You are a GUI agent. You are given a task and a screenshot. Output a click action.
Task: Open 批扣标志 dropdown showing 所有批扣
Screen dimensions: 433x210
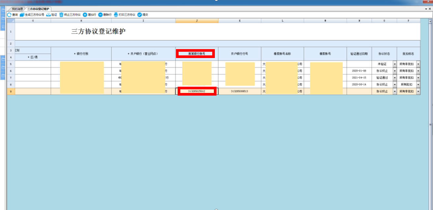click(418, 85)
